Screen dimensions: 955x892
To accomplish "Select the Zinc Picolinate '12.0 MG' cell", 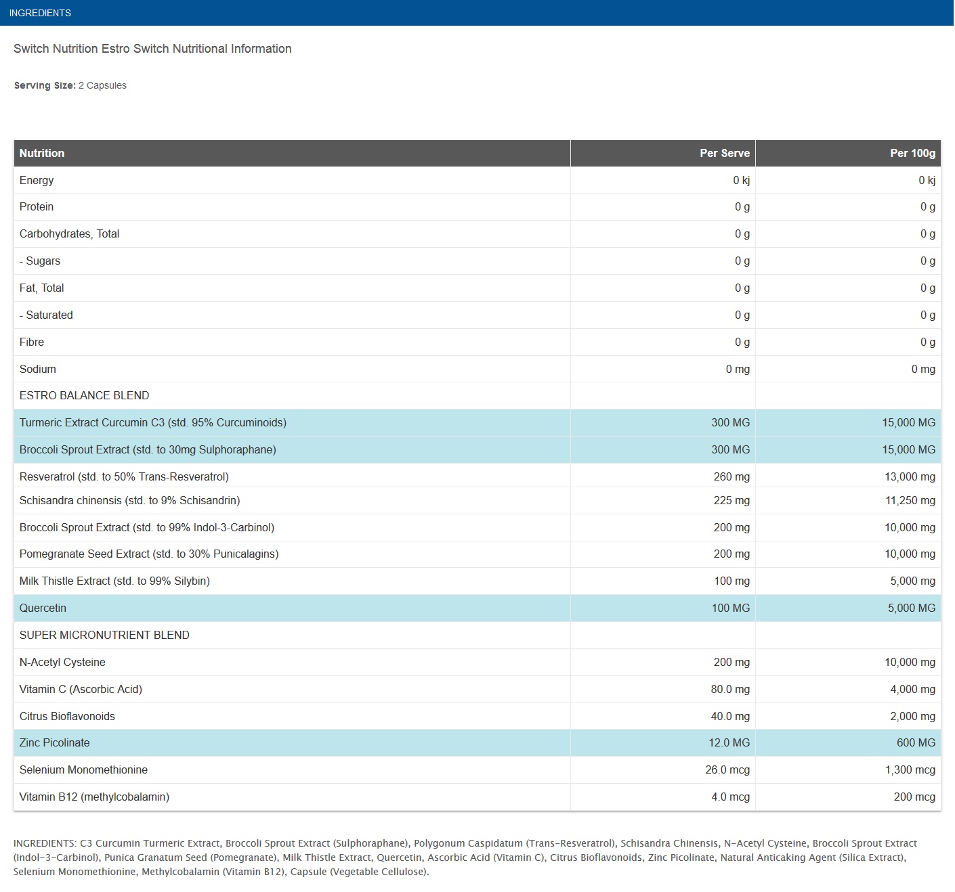I will pos(663,743).
